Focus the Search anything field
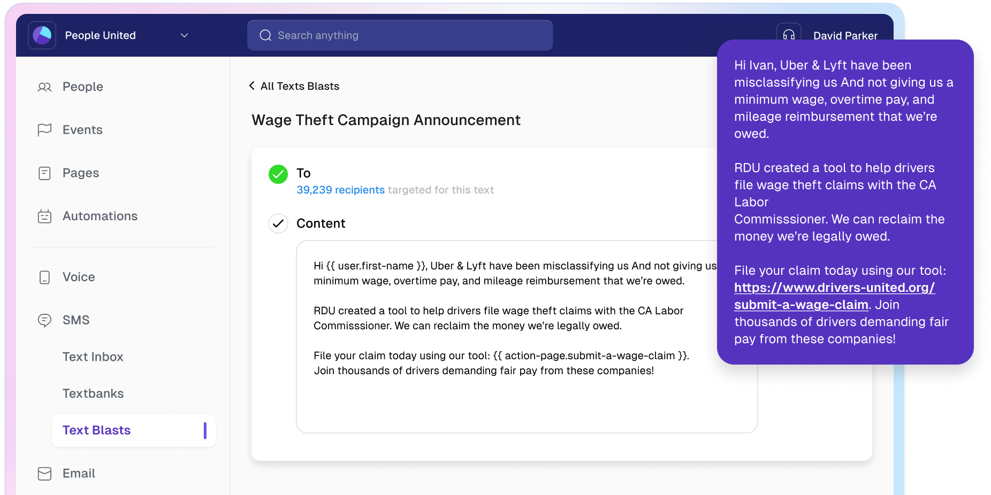Viewport: 991px width, 495px height. (x=400, y=35)
